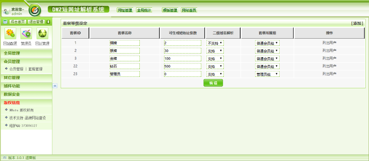The image size is (369, 161).
Task: Click the down-arrow icon after 退出管理
Action: pos(48,22)
